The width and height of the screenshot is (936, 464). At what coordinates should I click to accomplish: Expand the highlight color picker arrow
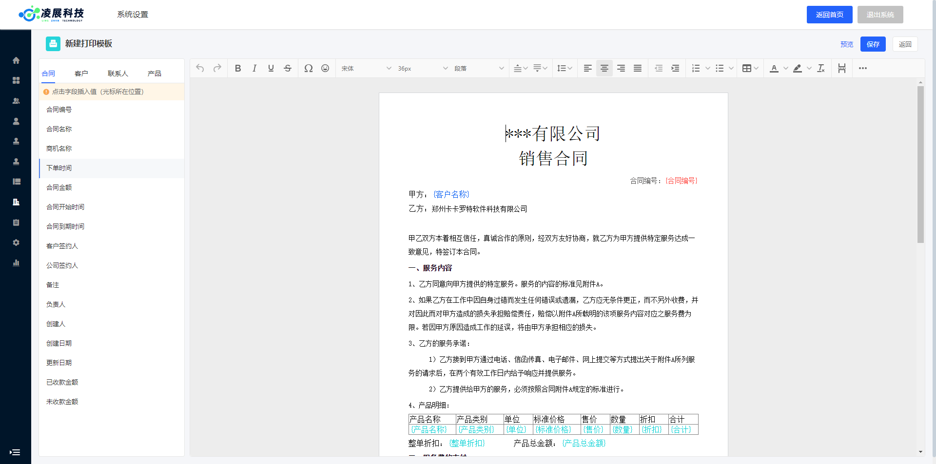click(x=809, y=68)
